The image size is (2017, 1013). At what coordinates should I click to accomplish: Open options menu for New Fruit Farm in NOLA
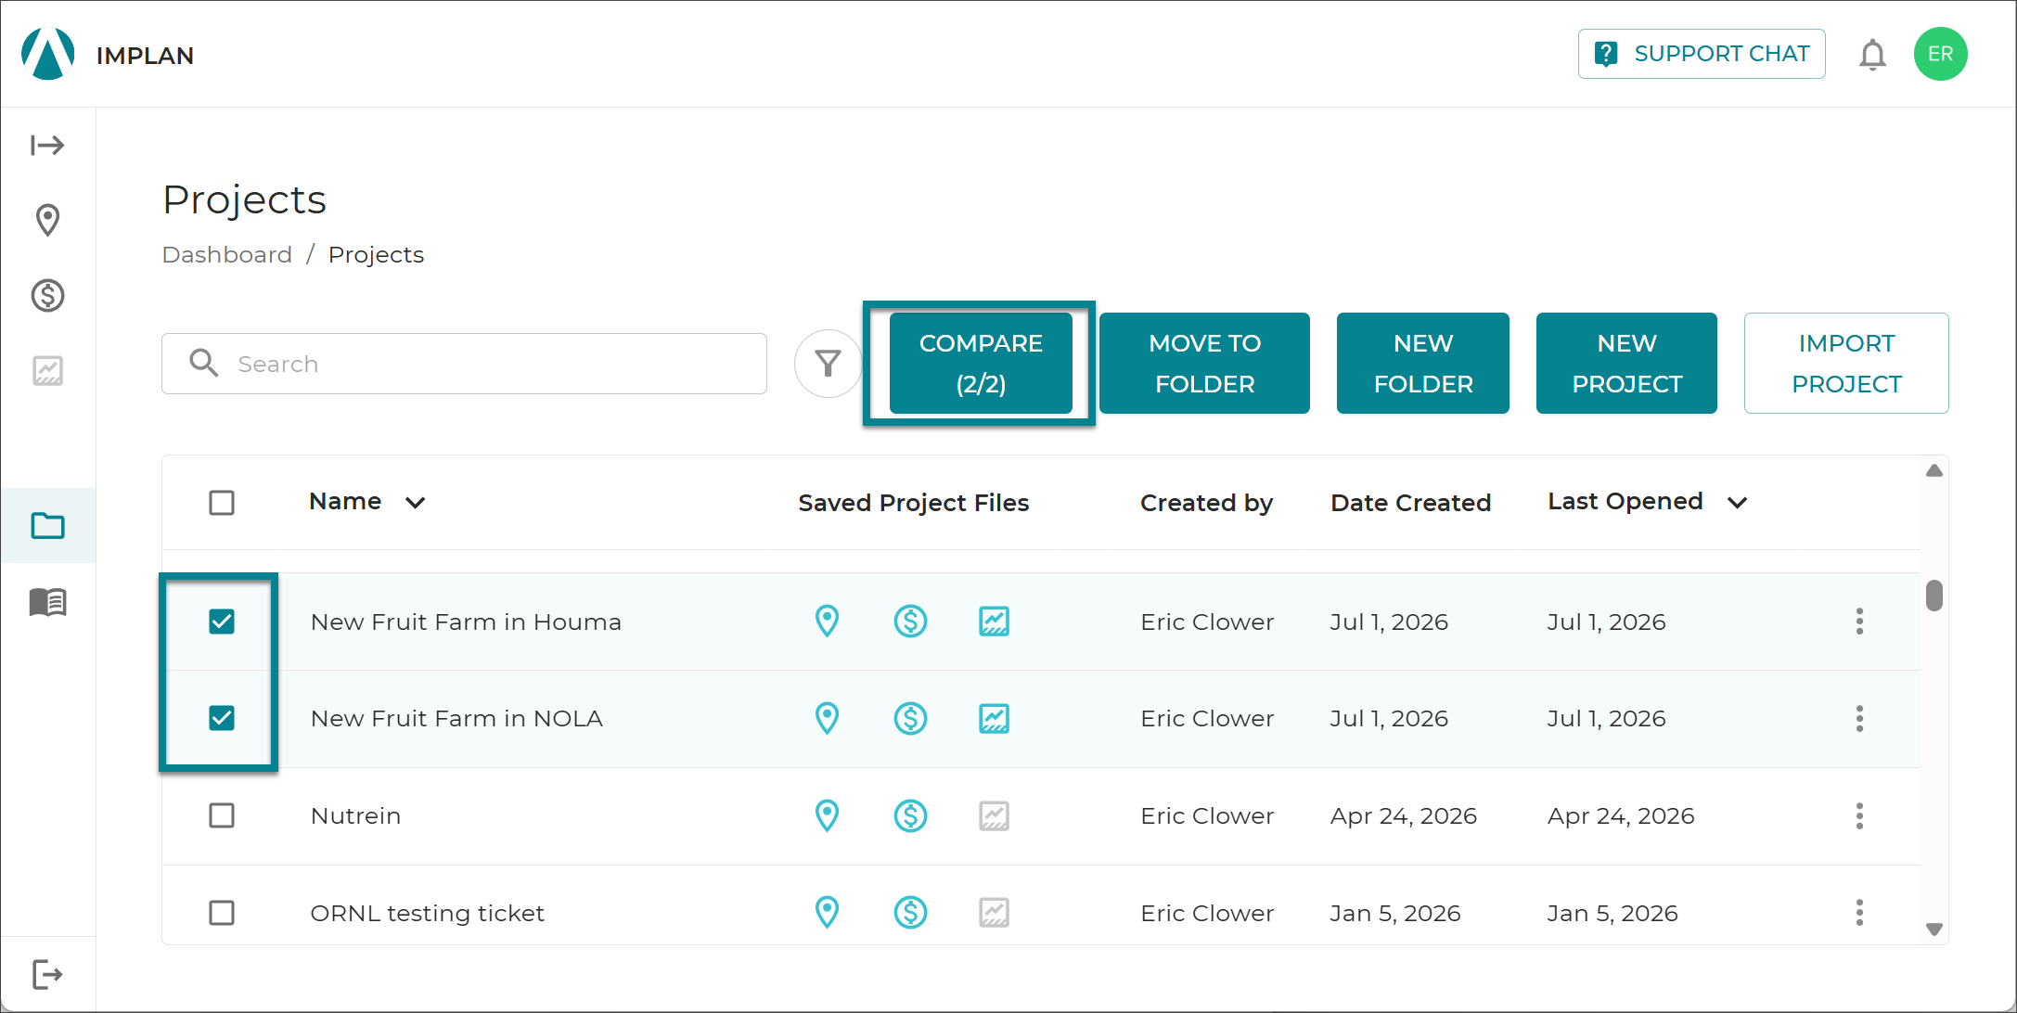coord(1859,718)
